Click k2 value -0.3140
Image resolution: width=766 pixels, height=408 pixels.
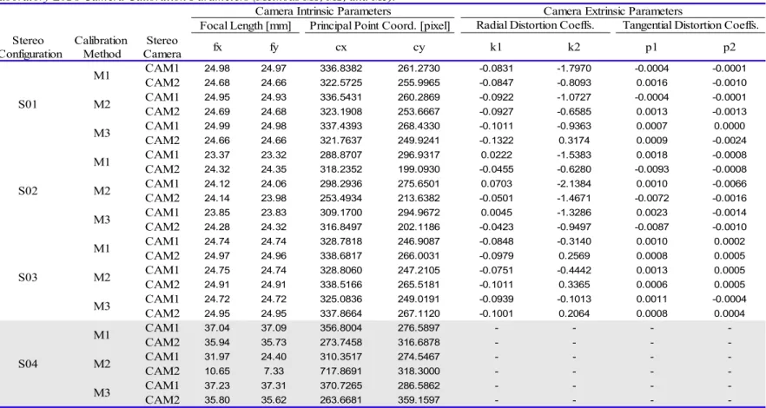pos(574,241)
